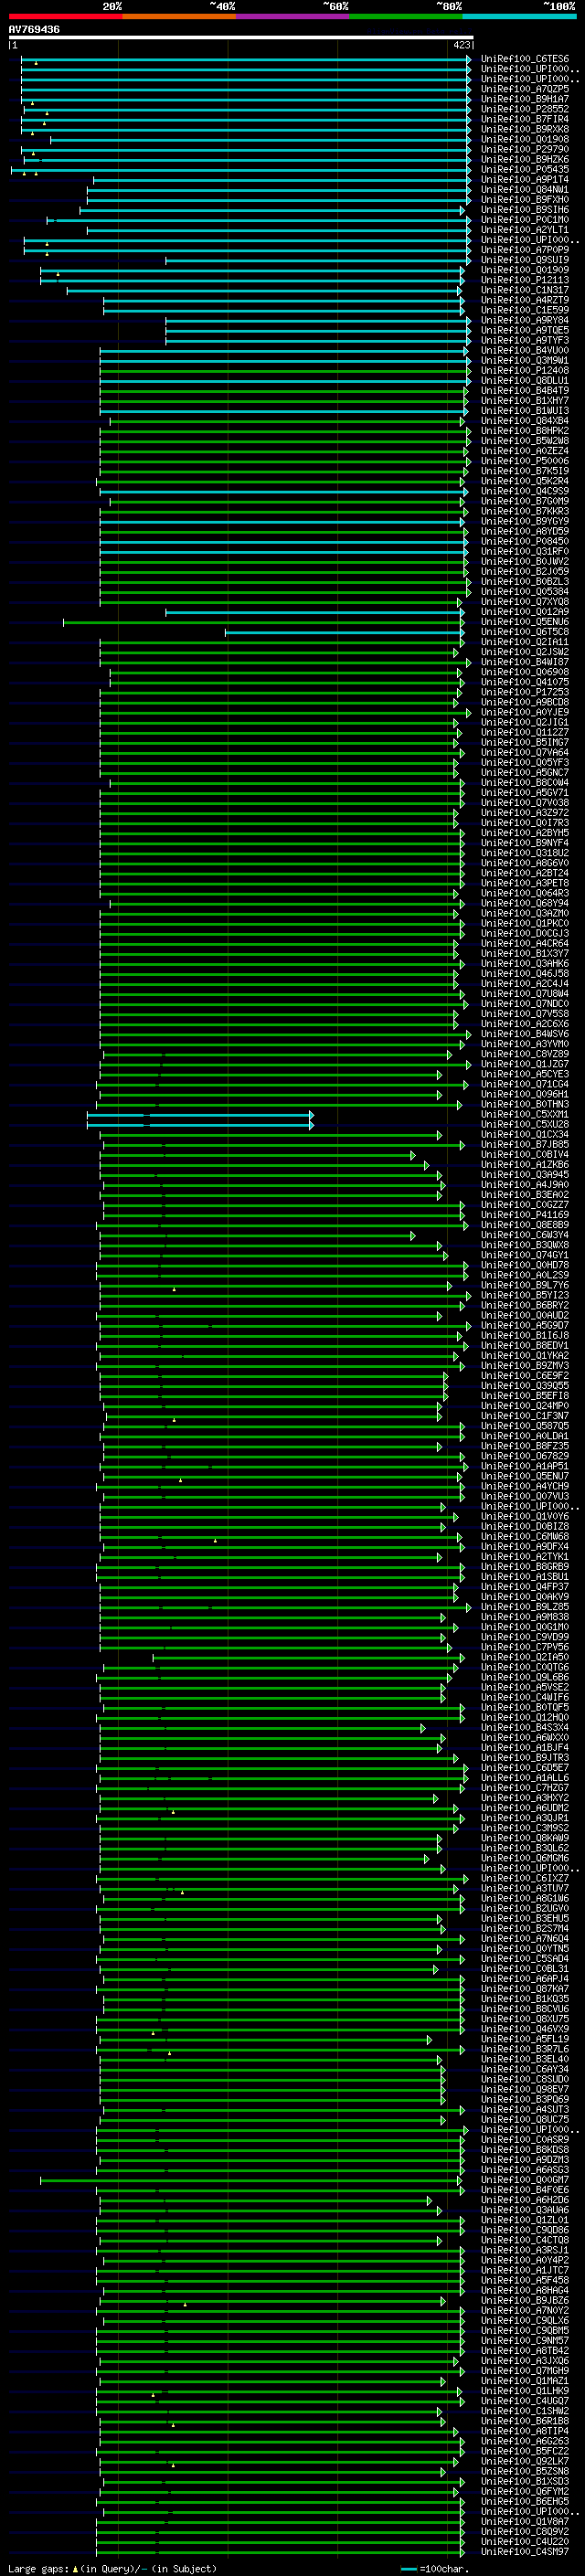Click the UniRef100_C4SM97 entry

click(x=525, y=2551)
